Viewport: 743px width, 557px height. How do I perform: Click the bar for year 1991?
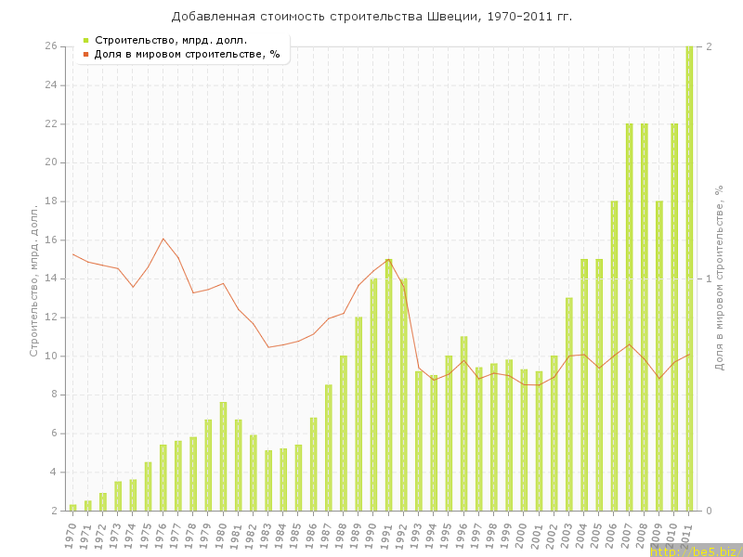(388, 384)
